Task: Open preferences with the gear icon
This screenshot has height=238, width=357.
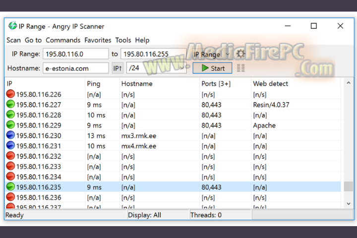Action: click(x=240, y=54)
